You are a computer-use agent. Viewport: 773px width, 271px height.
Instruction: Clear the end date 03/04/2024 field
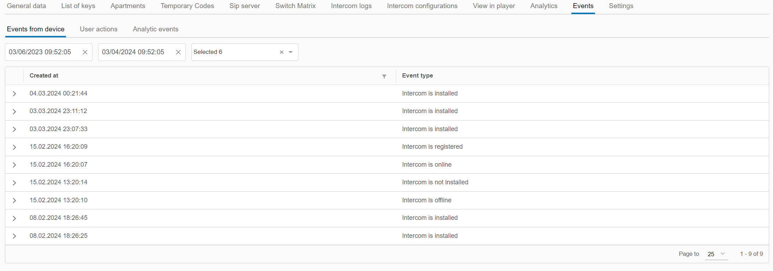(178, 52)
